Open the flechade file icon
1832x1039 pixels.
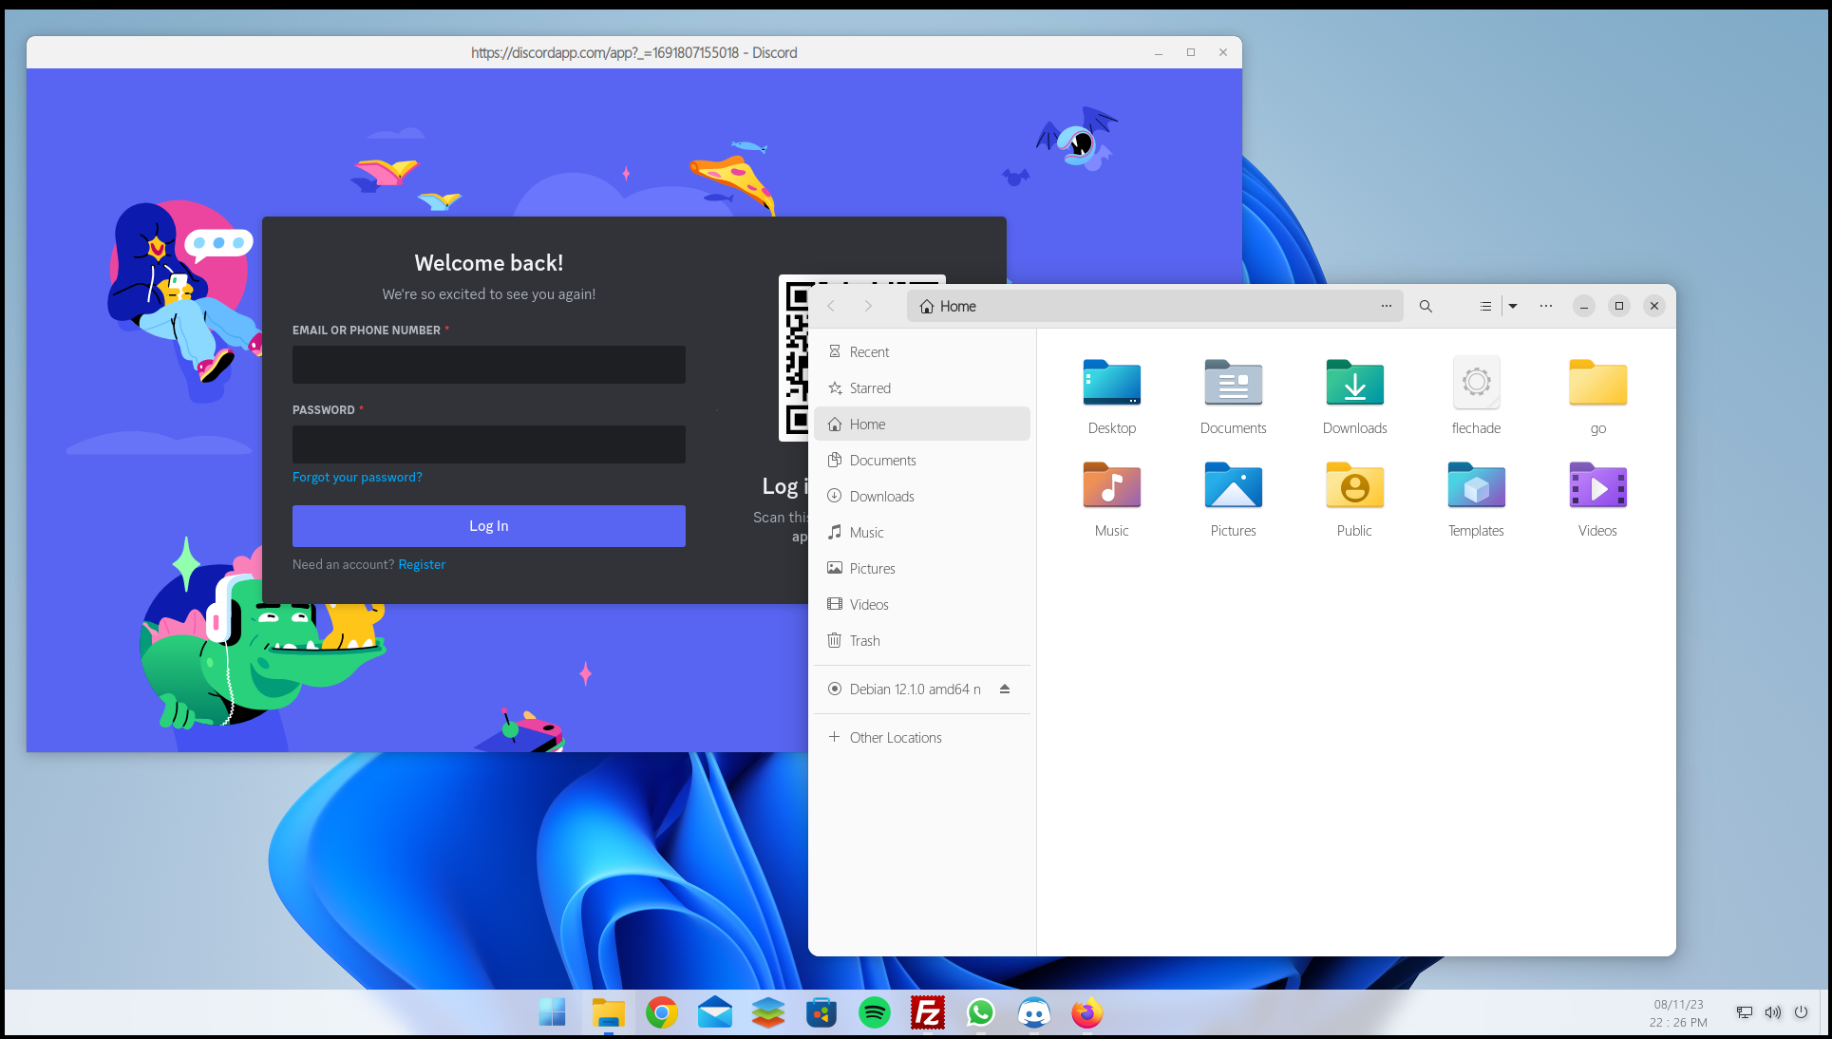pos(1476,384)
